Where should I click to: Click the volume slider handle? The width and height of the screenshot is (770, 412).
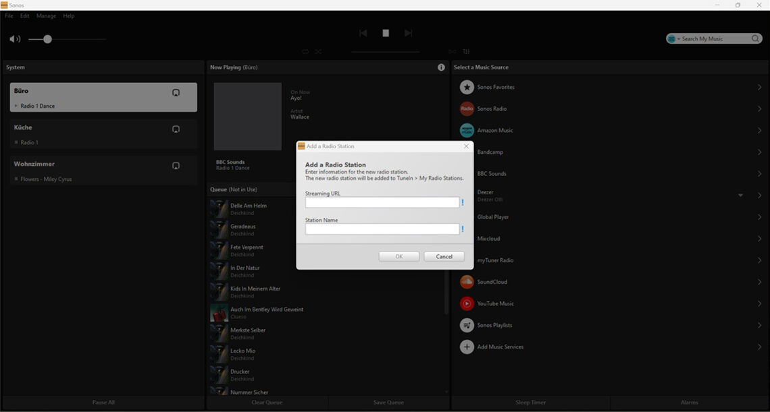point(48,39)
